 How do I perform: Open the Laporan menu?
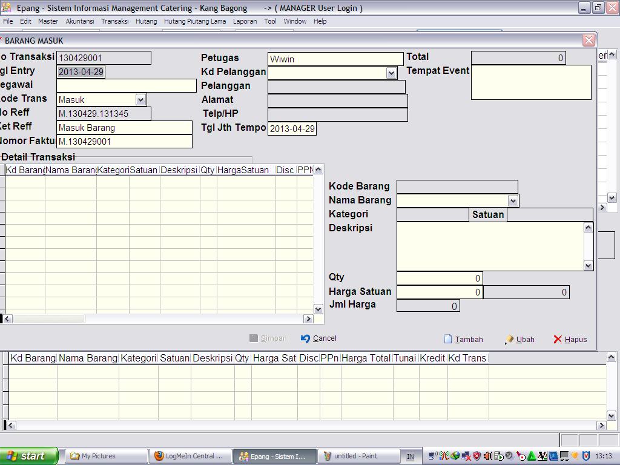[245, 21]
